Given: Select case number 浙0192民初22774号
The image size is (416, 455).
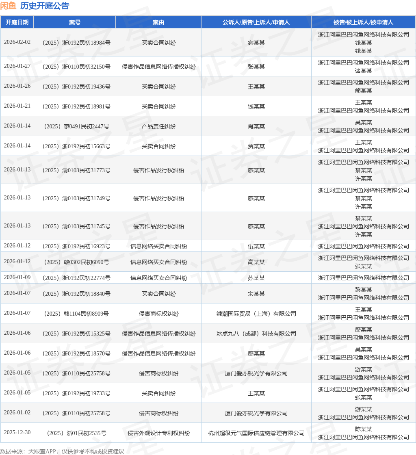Looking at the screenshot, I should pyautogui.click(x=76, y=278).
